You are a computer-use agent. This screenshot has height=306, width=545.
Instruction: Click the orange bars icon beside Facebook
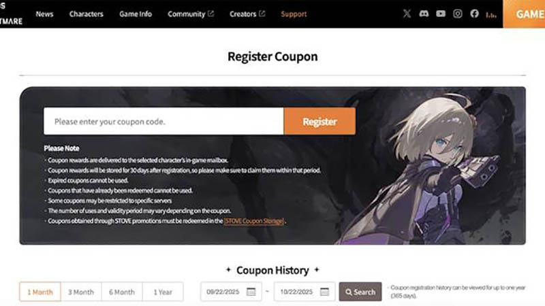(x=490, y=14)
